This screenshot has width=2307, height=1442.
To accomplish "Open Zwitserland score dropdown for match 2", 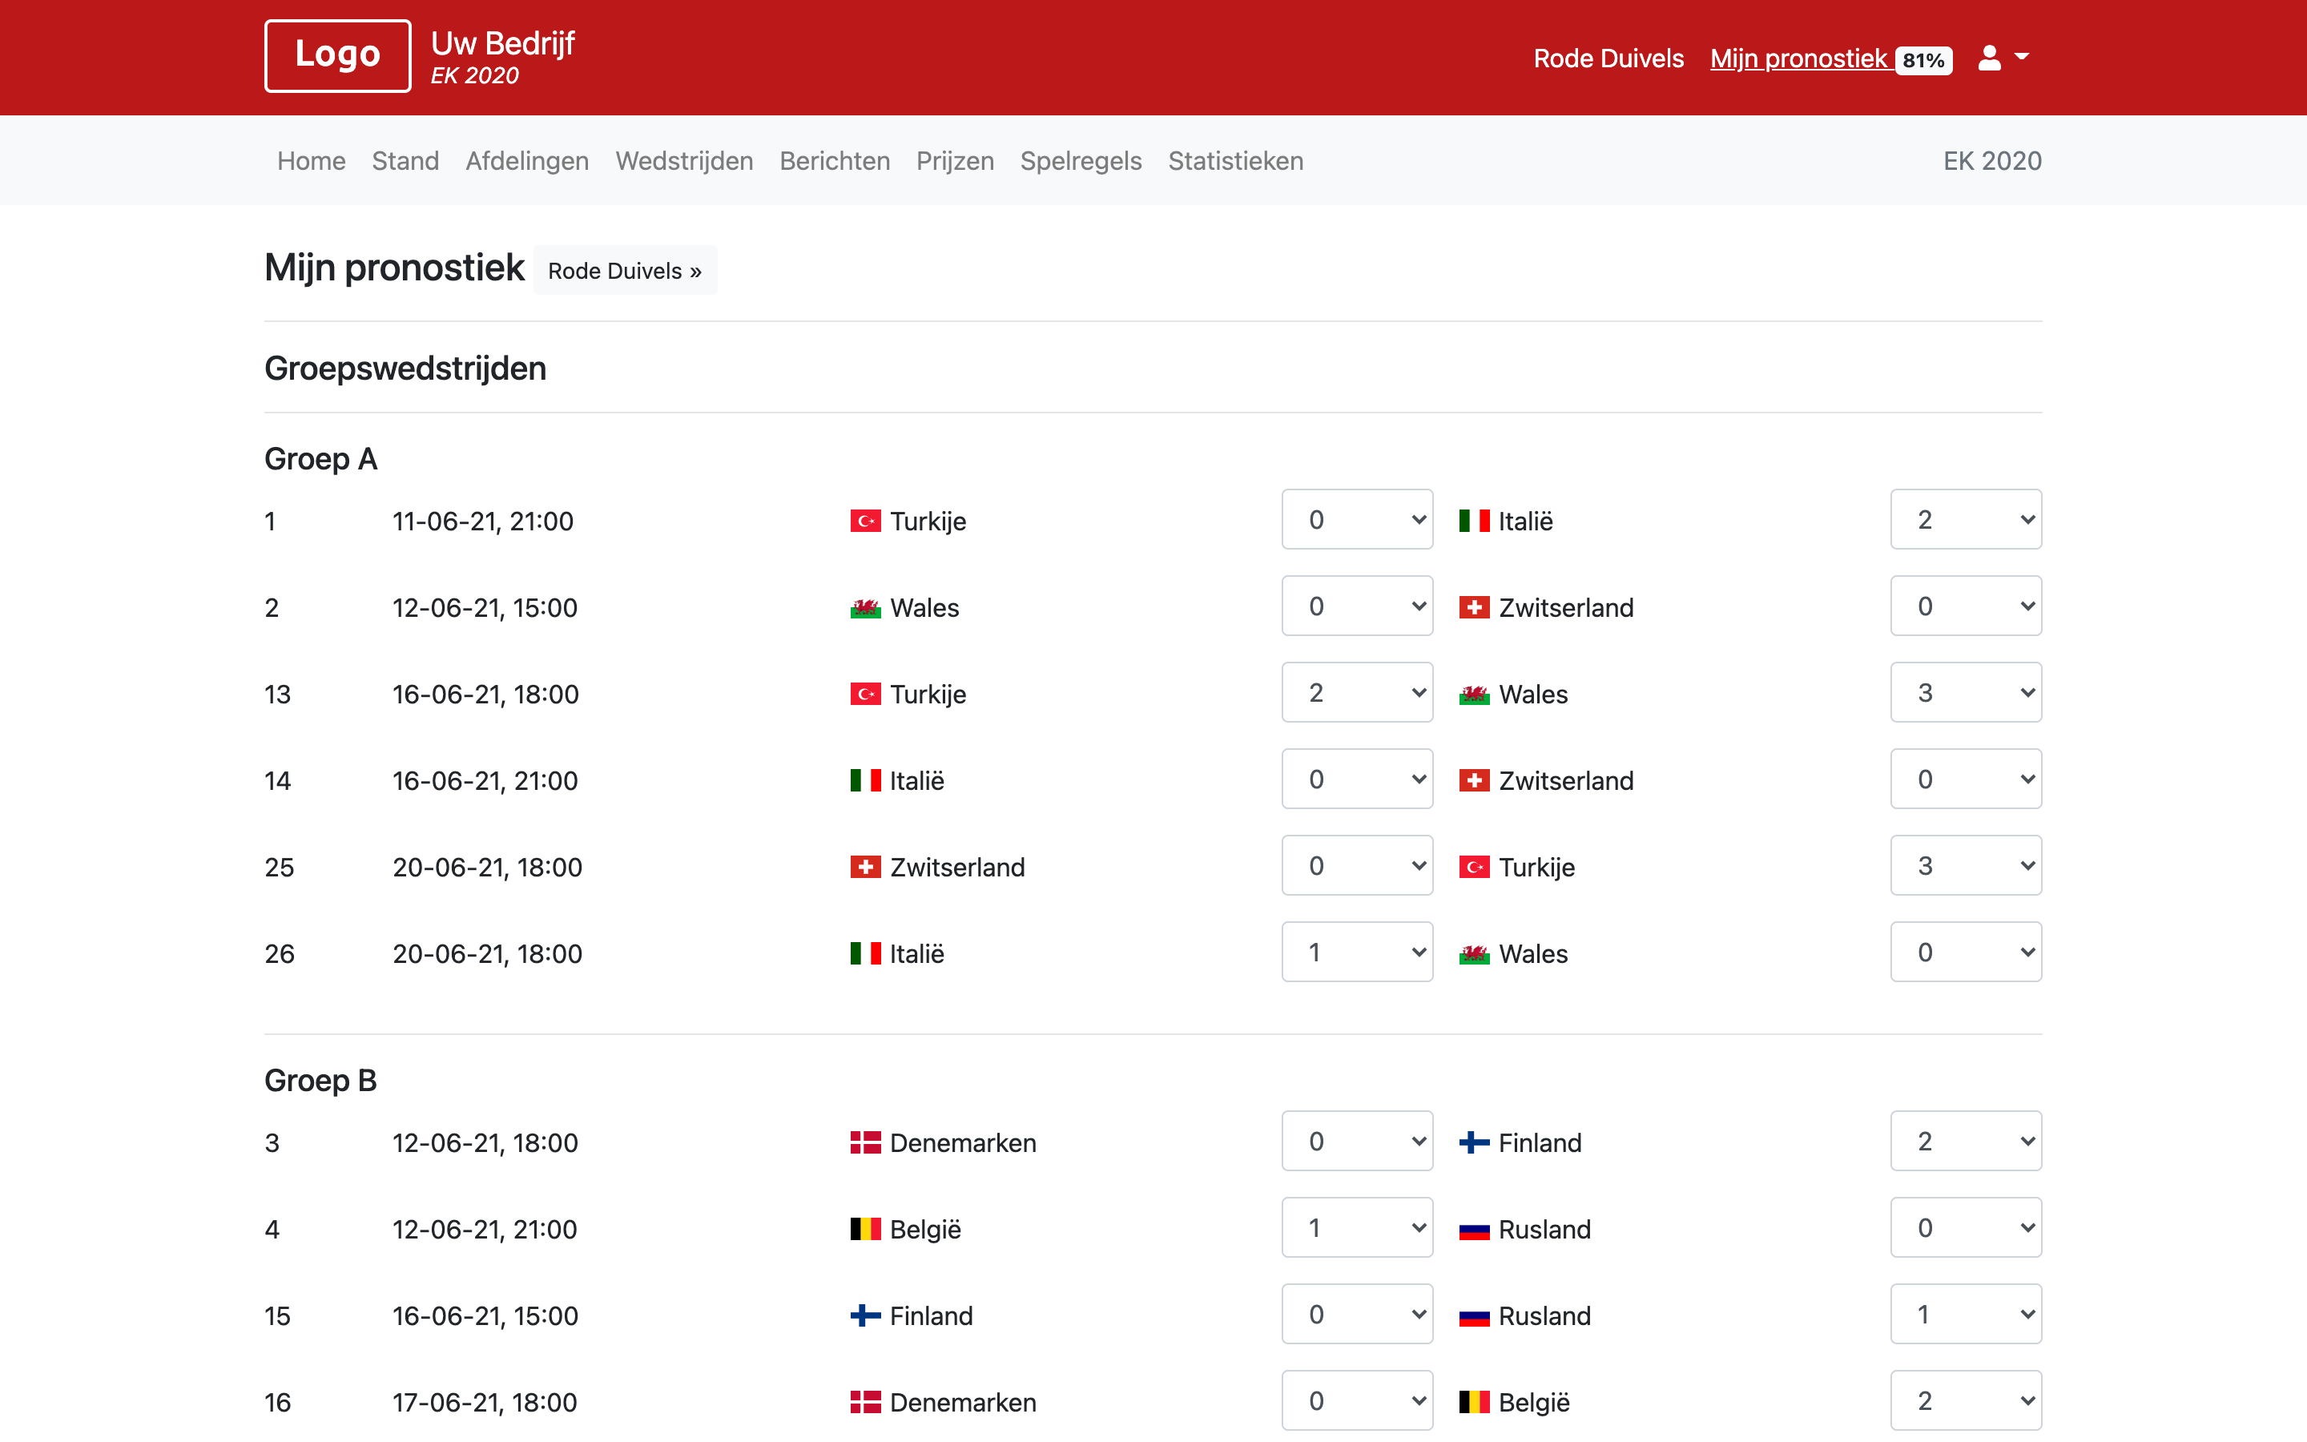I will point(1966,606).
